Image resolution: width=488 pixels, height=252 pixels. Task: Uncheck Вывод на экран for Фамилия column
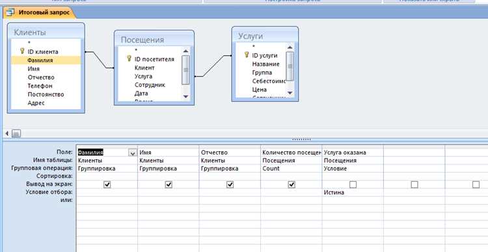(x=107, y=184)
